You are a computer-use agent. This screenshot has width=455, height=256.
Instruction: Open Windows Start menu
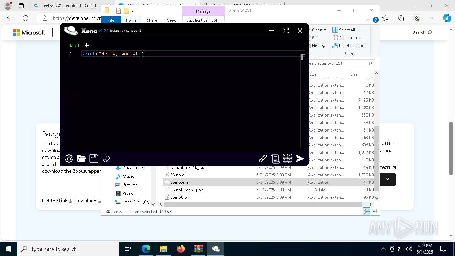tap(8, 249)
